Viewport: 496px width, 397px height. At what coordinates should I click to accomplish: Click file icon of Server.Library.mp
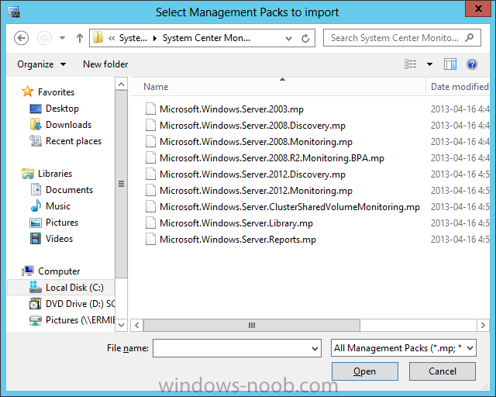pos(150,223)
